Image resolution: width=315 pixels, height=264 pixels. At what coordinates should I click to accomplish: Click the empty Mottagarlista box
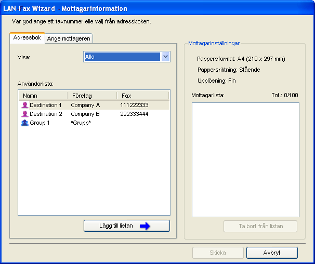click(x=245, y=160)
